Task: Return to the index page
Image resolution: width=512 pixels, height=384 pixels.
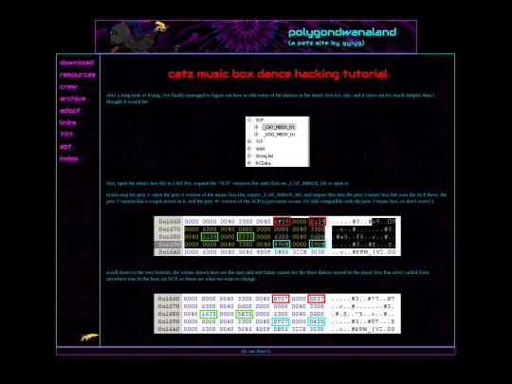Action: (x=69, y=158)
